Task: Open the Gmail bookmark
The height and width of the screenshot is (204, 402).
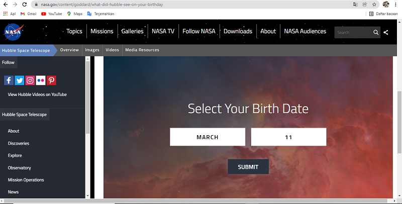Action: (x=29, y=14)
